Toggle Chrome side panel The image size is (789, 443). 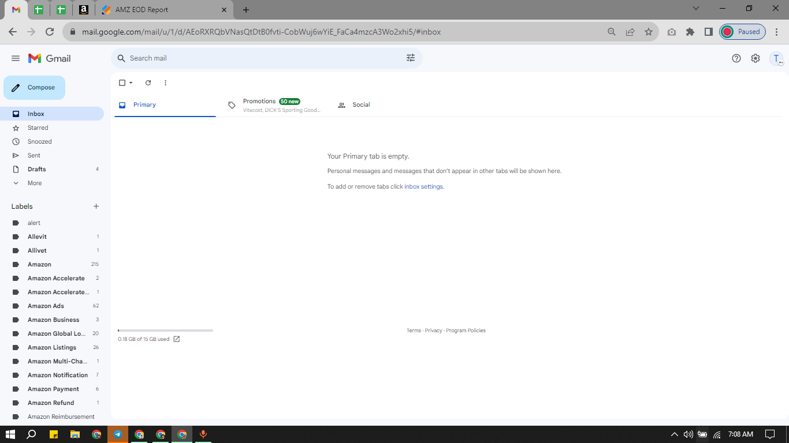coord(709,32)
